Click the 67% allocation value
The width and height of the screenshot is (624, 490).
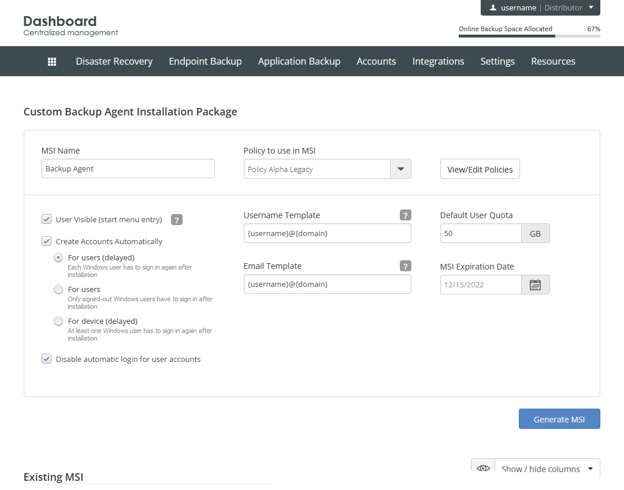(x=593, y=29)
